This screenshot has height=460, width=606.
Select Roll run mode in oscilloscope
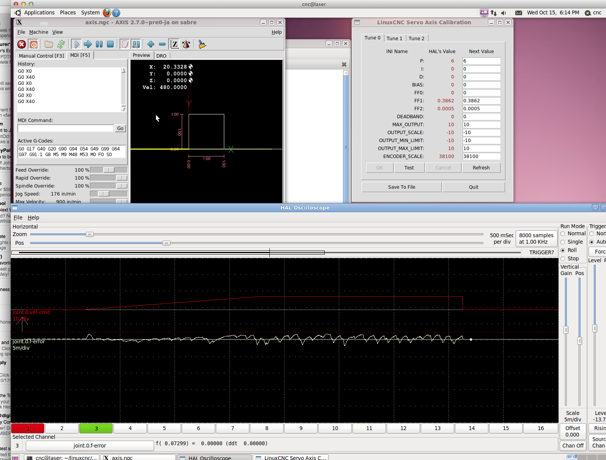point(568,250)
